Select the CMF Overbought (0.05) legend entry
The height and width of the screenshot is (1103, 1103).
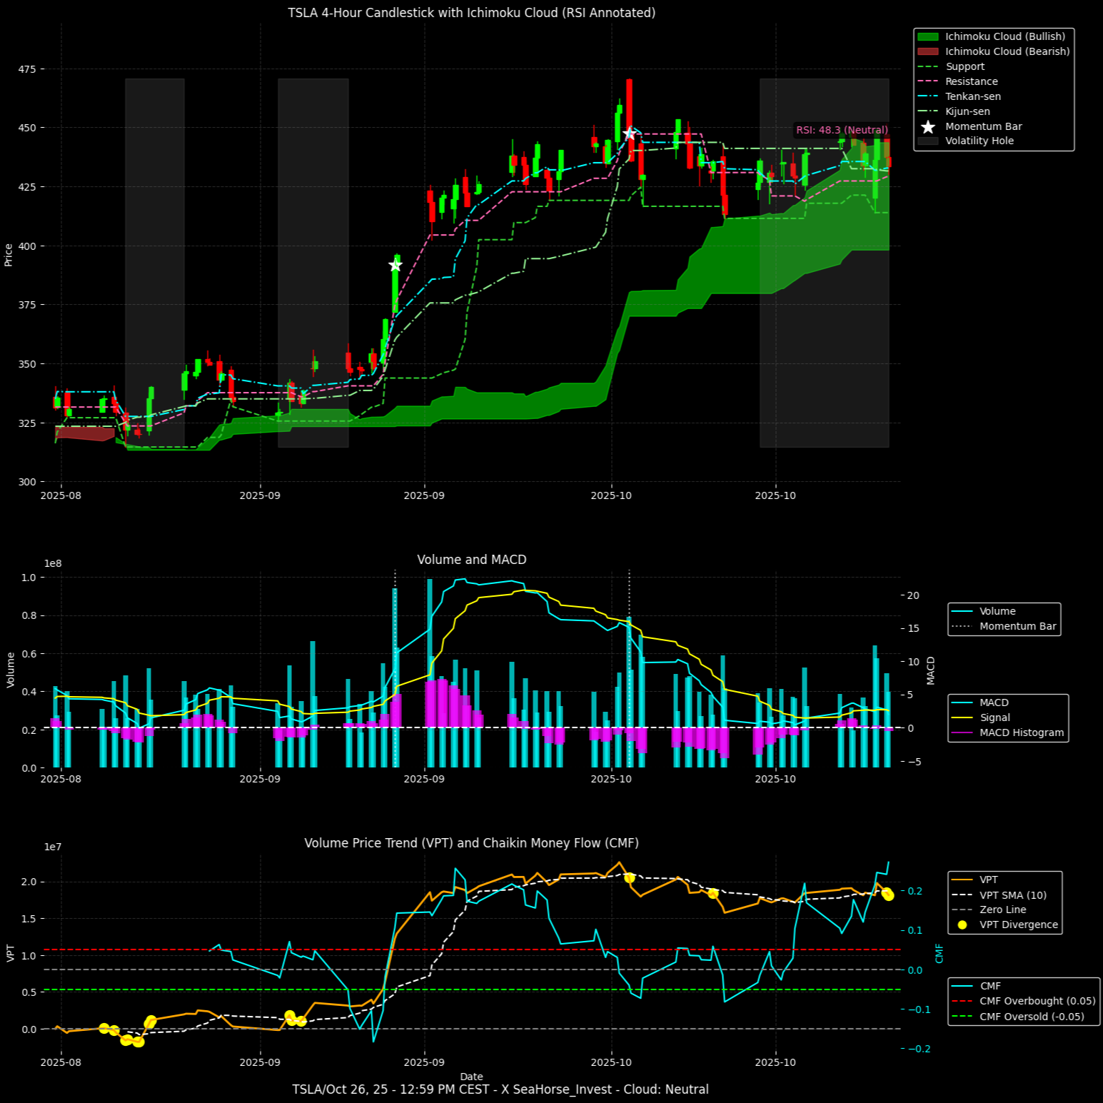coord(1024,1001)
